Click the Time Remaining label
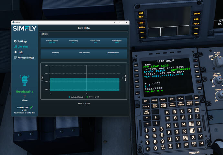 84,53
